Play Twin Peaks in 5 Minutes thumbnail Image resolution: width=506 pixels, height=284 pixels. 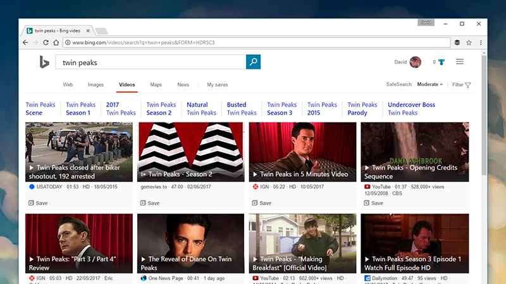(x=303, y=151)
